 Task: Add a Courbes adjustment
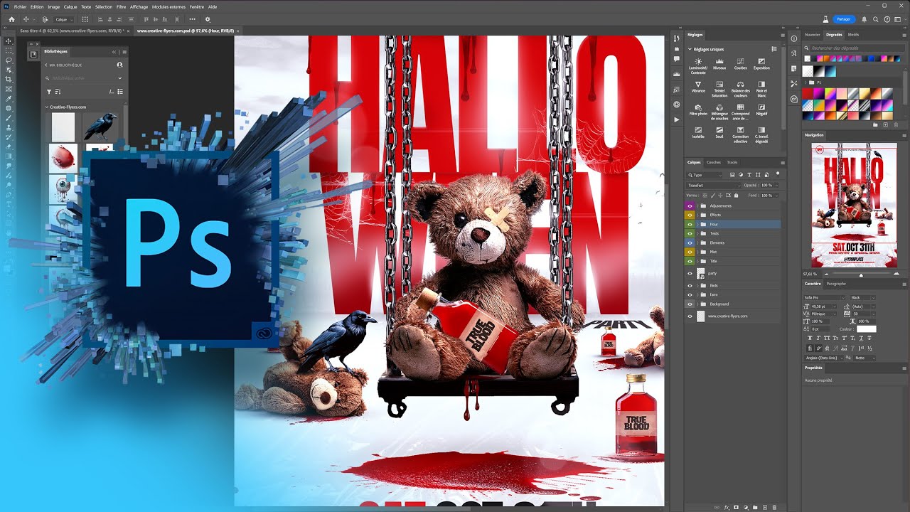(741, 65)
